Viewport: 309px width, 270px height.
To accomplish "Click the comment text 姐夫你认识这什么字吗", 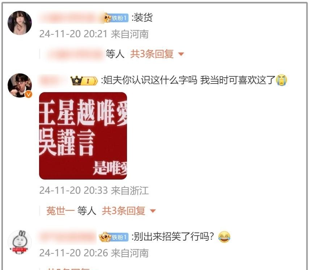I will 149,80.
